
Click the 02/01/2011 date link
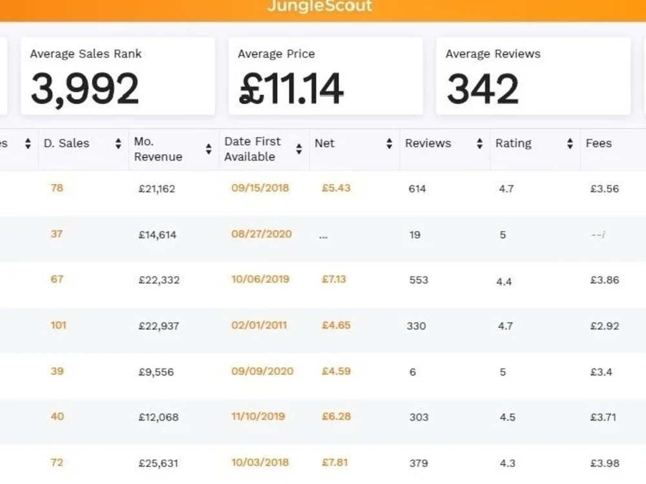[259, 325]
